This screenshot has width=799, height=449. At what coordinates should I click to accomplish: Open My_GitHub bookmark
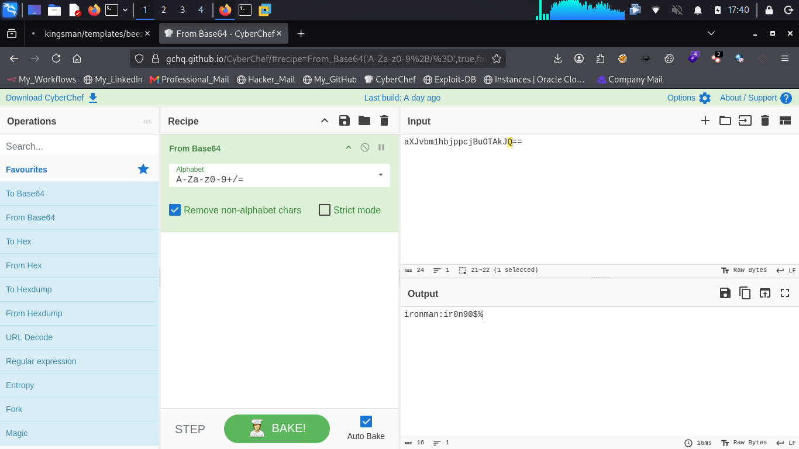click(x=330, y=80)
